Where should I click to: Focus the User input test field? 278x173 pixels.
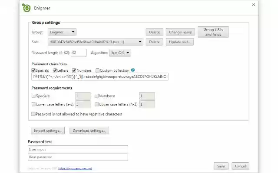tap(78, 149)
